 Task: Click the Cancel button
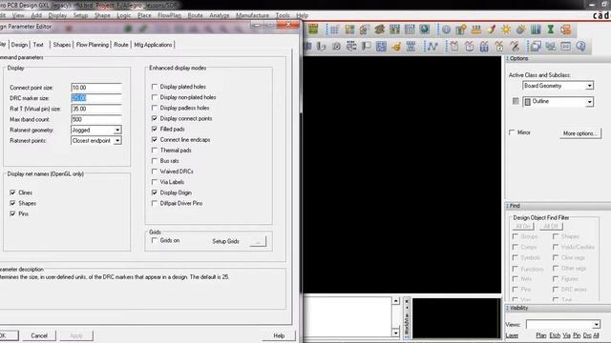pyautogui.click(x=39, y=335)
